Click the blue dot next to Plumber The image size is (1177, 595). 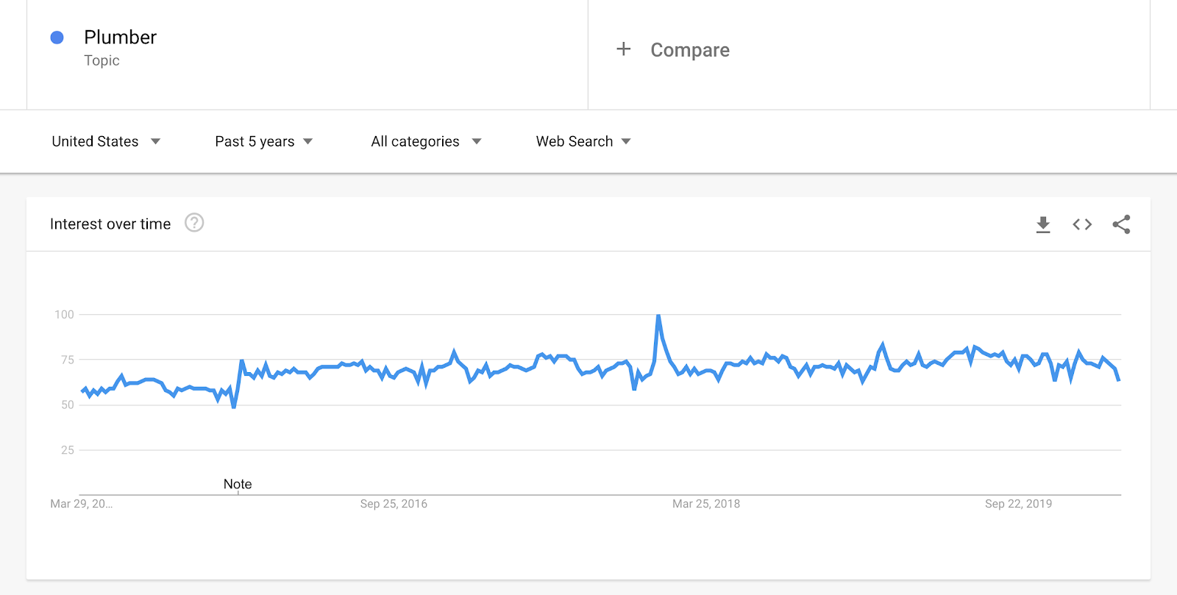(57, 38)
